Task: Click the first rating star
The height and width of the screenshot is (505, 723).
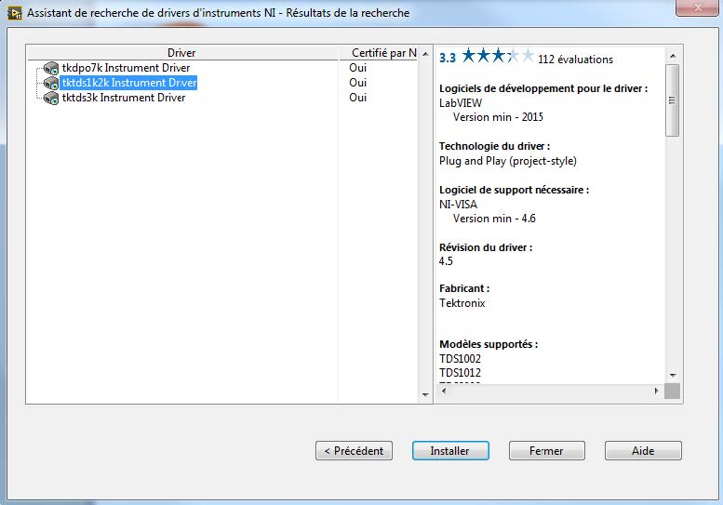Action: (x=469, y=57)
